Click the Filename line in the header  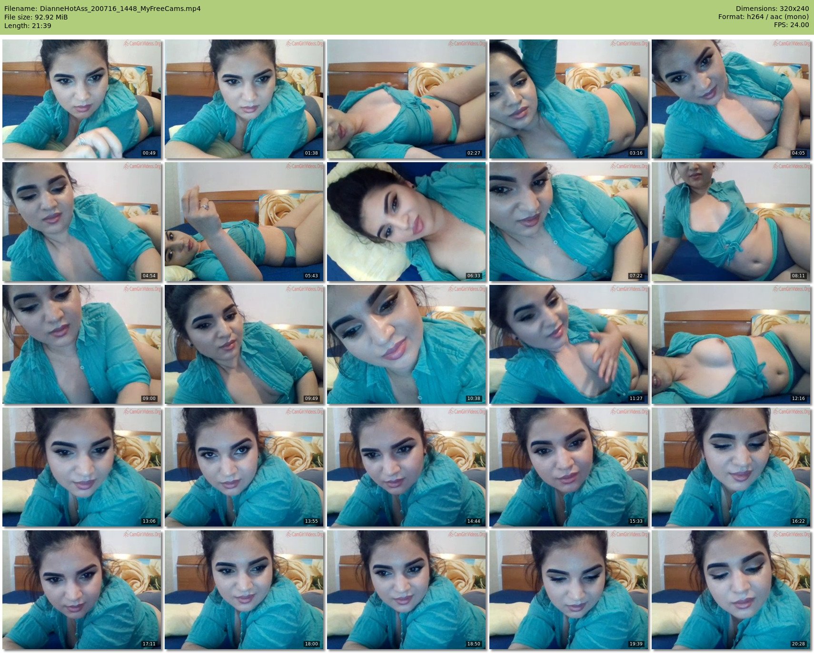[102, 9]
